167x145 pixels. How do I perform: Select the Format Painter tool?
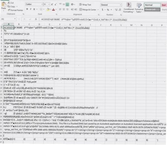tap(15, 10)
